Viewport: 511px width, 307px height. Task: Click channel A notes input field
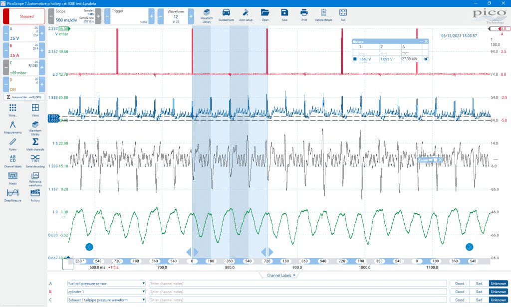(x=297, y=284)
